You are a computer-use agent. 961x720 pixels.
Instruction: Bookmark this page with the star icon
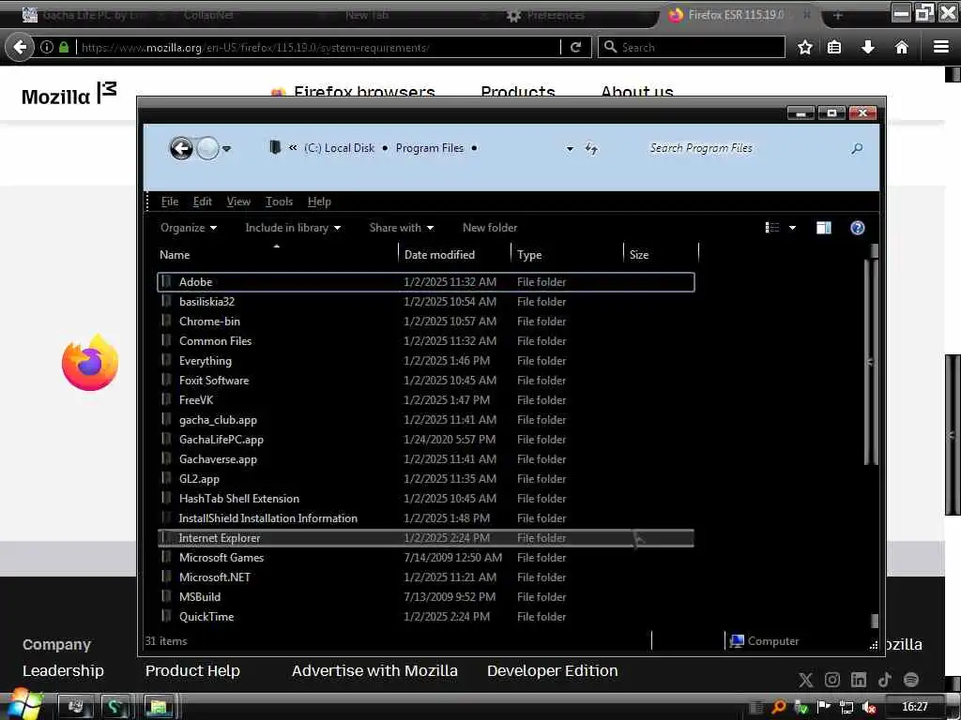(804, 47)
